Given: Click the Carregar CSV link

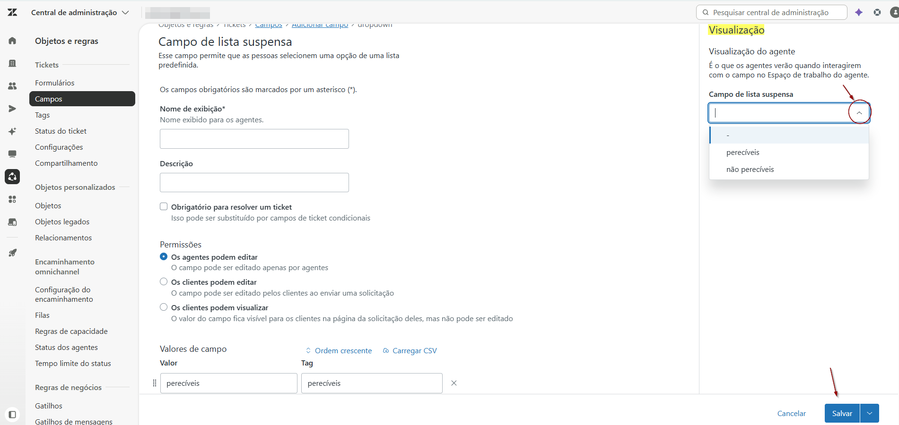Looking at the screenshot, I should coord(410,350).
